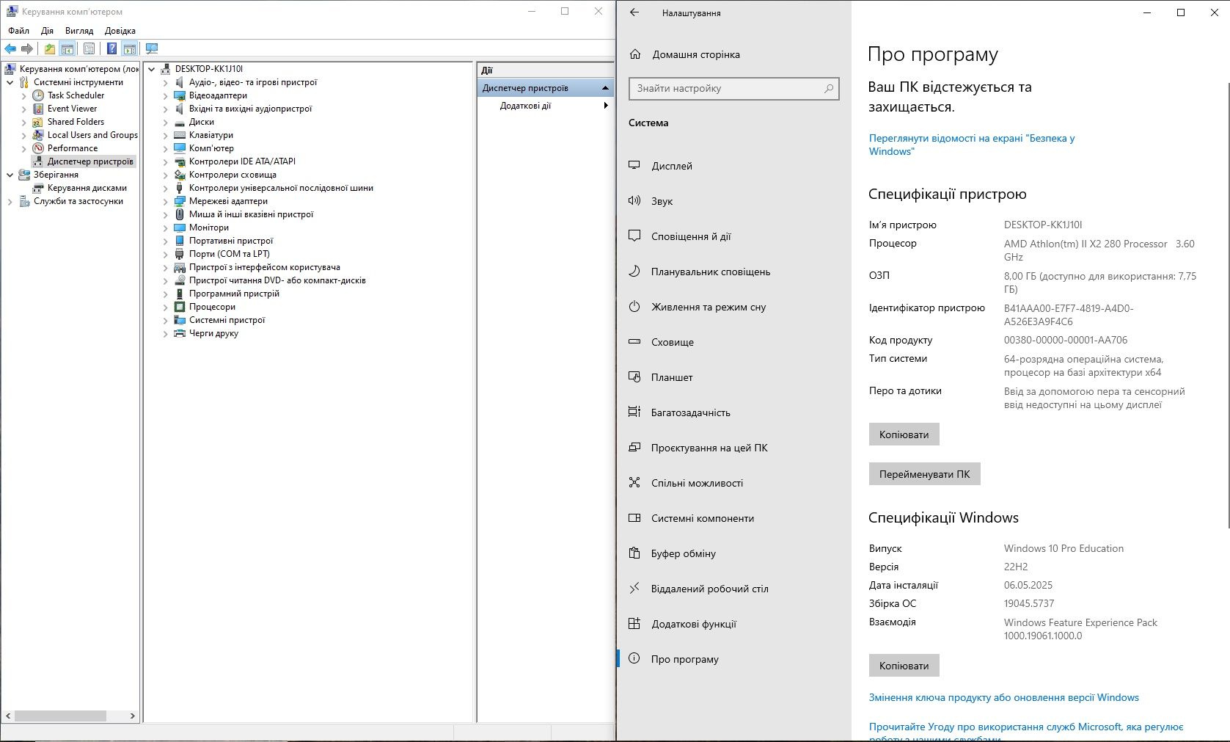Click back arrow in Налаштування window
The height and width of the screenshot is (742, 1230).
click(635, 12)
